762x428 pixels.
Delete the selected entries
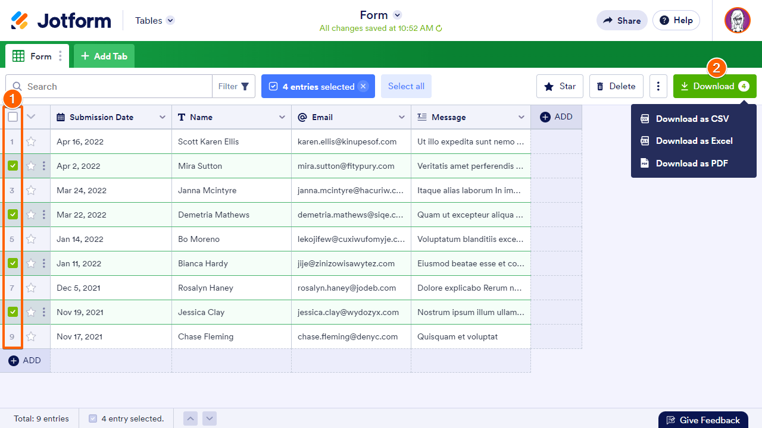[x=616, y=86]
